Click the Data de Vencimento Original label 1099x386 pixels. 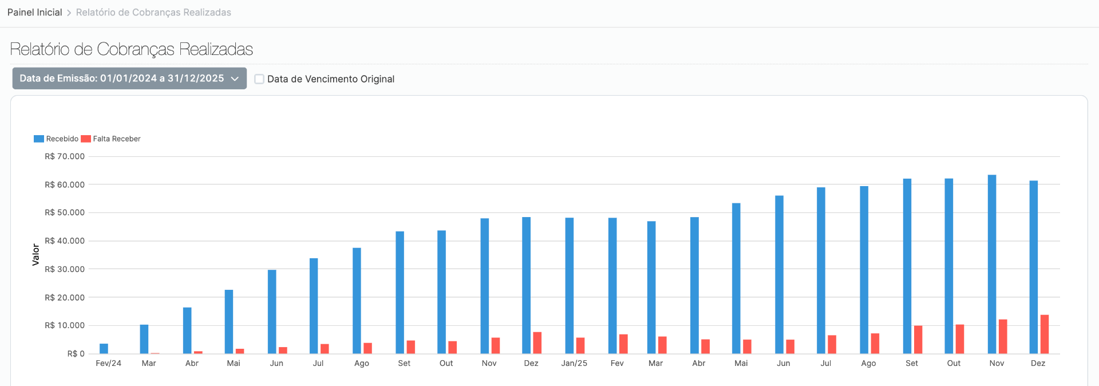pos(331,79)
